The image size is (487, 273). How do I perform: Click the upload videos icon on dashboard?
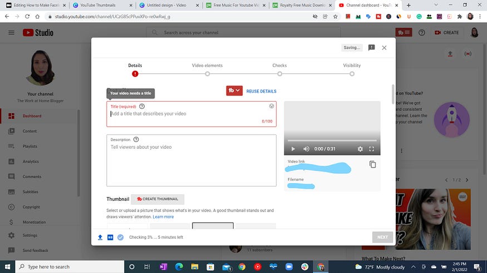[x=450, y=54]
